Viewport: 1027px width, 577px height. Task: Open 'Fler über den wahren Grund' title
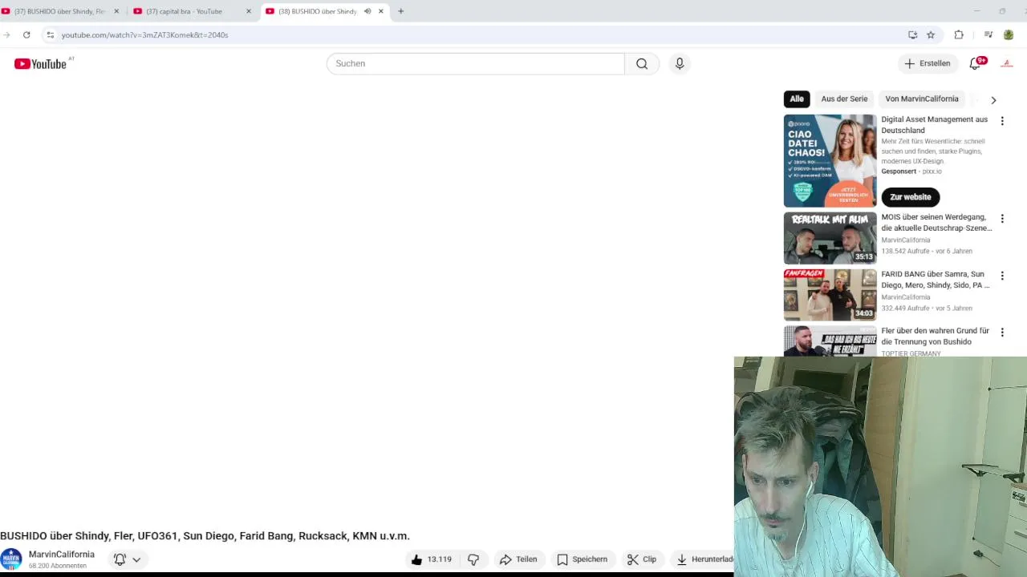[x=936, y=336]
